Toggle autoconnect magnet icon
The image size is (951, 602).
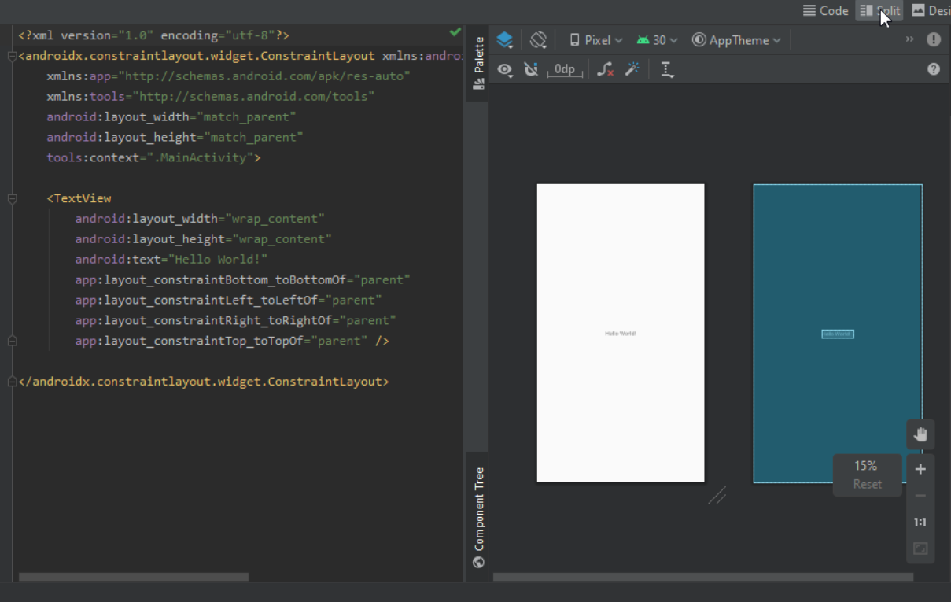tap(532, 70)
